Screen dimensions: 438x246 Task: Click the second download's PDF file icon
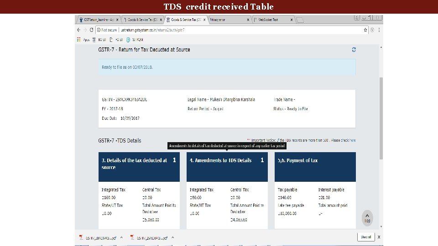132,237
